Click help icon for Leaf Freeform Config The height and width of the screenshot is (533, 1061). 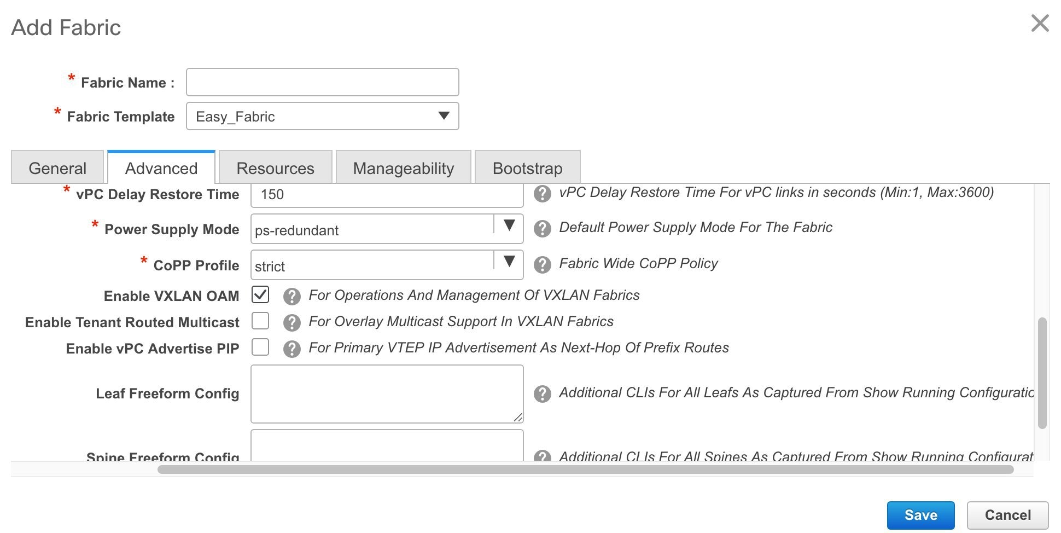click(x=542, y=394)
